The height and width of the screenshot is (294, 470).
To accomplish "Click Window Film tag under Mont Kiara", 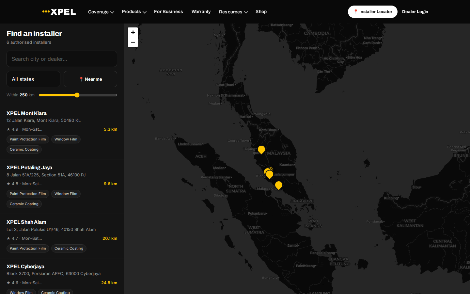I will pyautogui.click(x=66, y=139).
